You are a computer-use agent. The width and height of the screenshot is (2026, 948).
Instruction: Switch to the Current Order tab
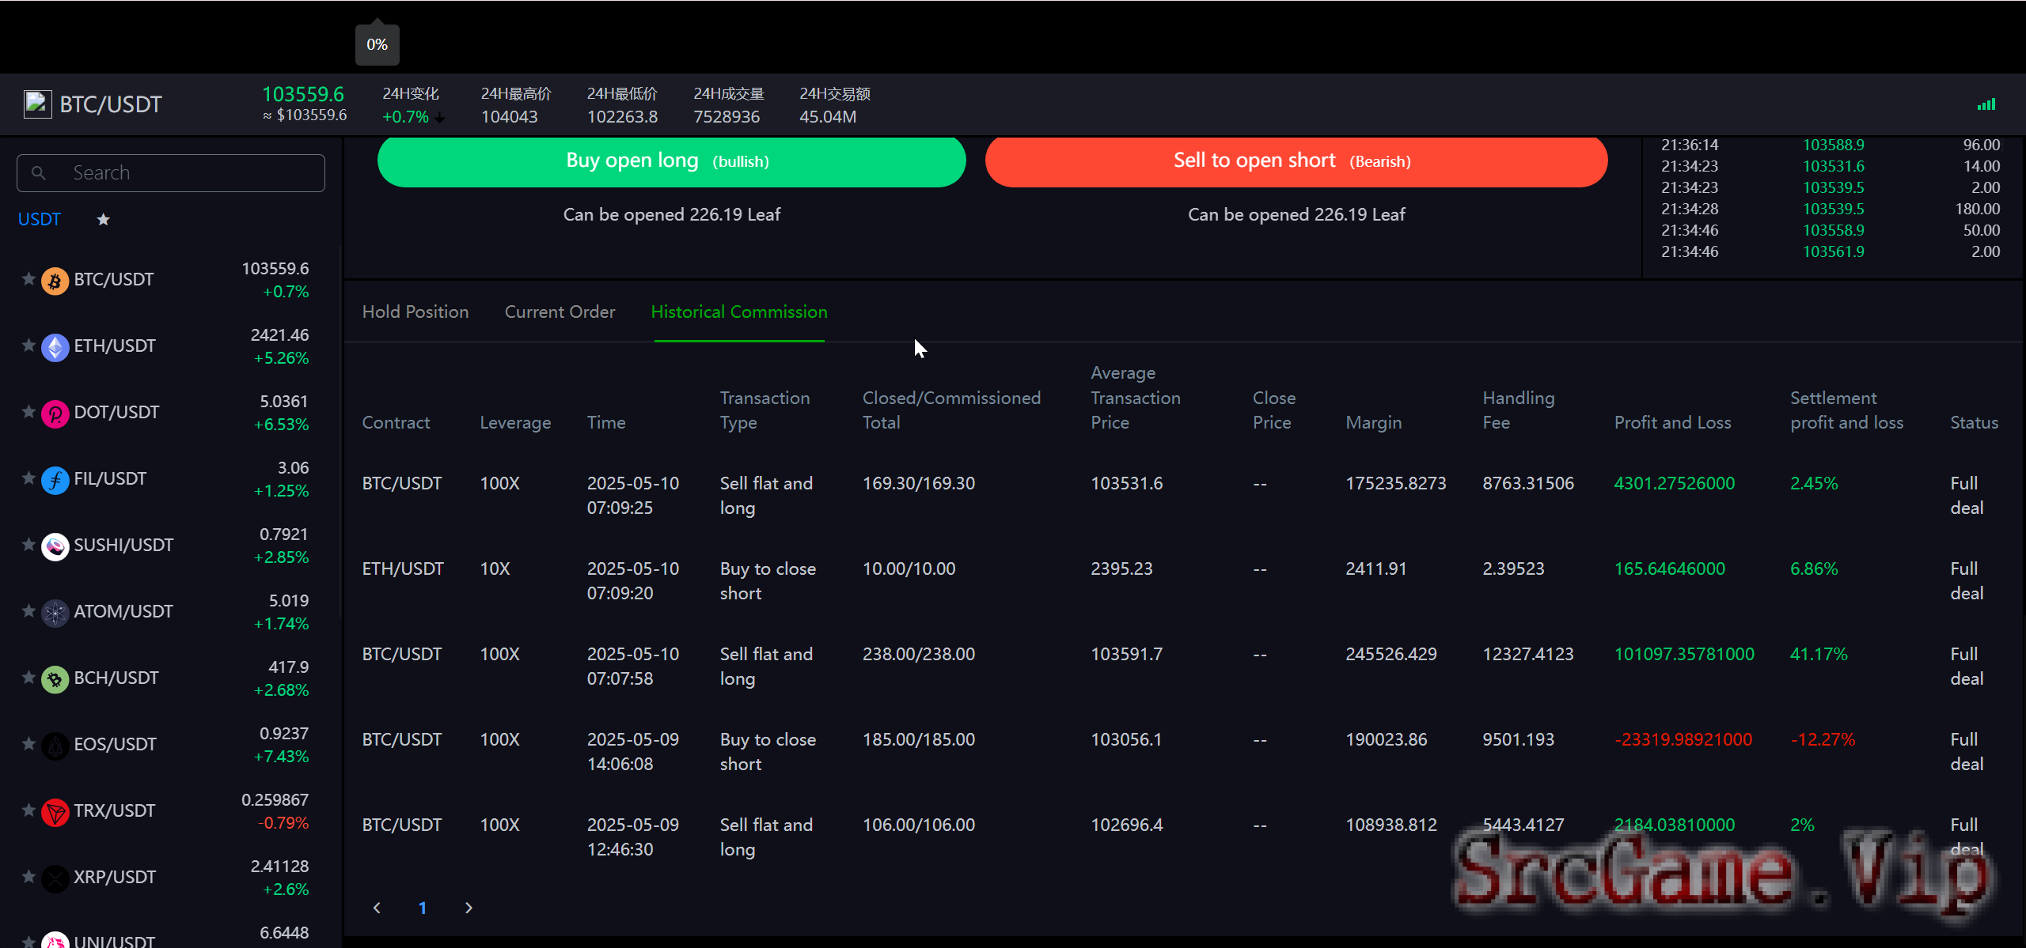point(560,312)
